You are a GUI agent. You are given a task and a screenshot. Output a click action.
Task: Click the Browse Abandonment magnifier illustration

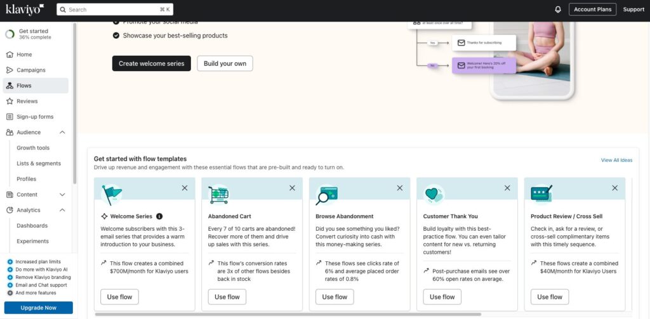click(x=326, y=195)
